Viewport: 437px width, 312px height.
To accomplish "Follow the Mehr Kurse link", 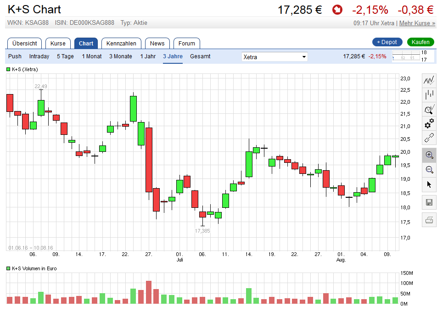I will 417,23.
